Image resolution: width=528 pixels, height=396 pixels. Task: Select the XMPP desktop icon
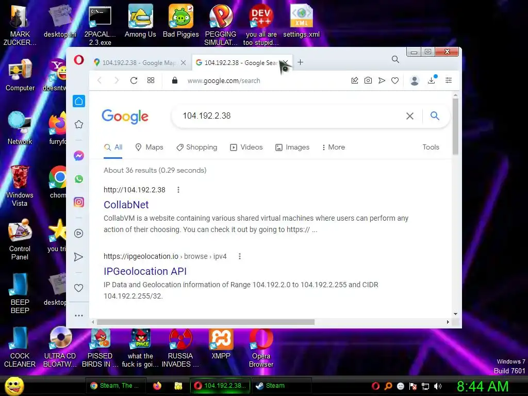(221, 344)
